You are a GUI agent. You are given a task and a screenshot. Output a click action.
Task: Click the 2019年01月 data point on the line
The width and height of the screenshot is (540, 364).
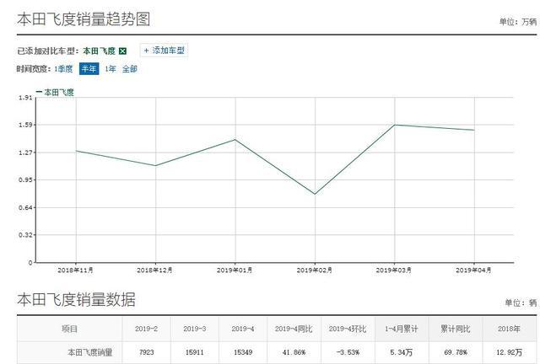235,139
